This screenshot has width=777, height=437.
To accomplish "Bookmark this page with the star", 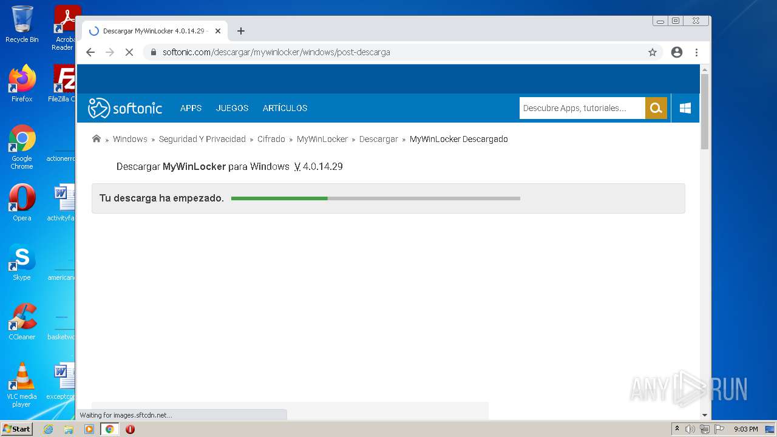I will (653, 52).
